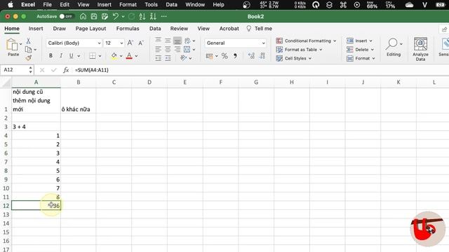Click the fx insert function icon

point(66,70)
